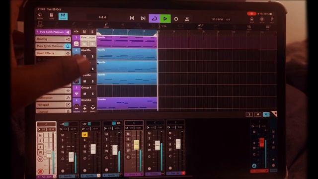Open the Notepad inspector section
318x179 pixels.
53,105
